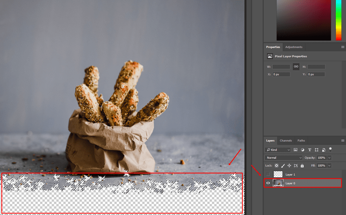
Task: Open Layers panel menu icon
Action: (343, 141)
